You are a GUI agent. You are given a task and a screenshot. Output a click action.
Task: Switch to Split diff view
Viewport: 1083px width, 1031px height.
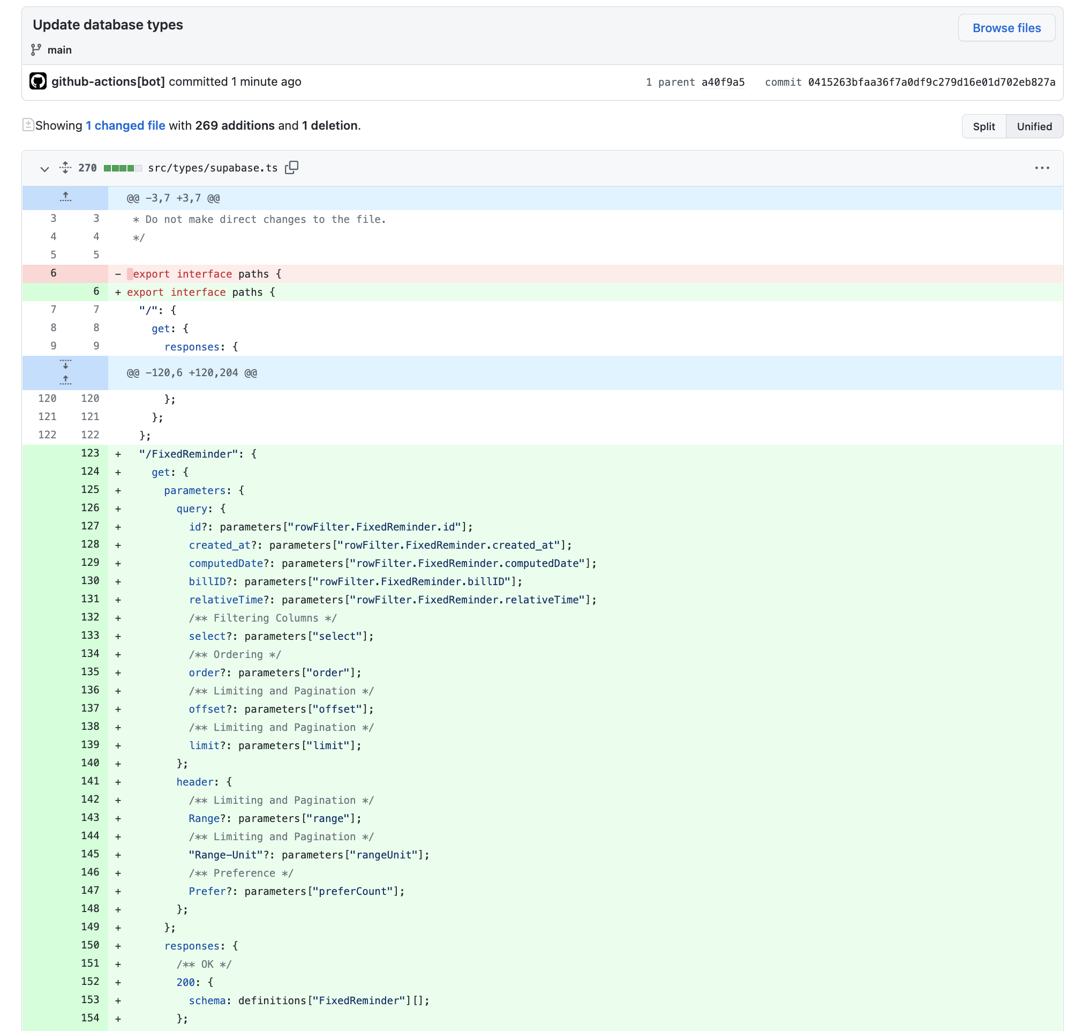tap(983, 126)
